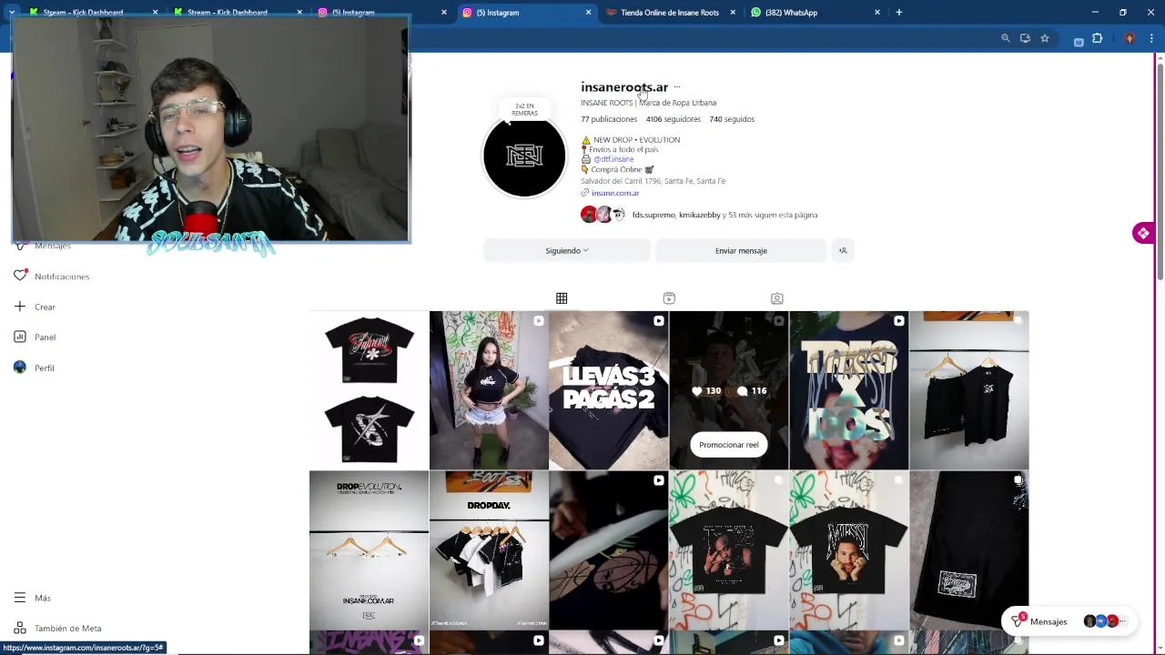Open post of black outfit on hanger
Image resolution: width=1165 pixels, height=655 pixels.
[x=969, y=390]
